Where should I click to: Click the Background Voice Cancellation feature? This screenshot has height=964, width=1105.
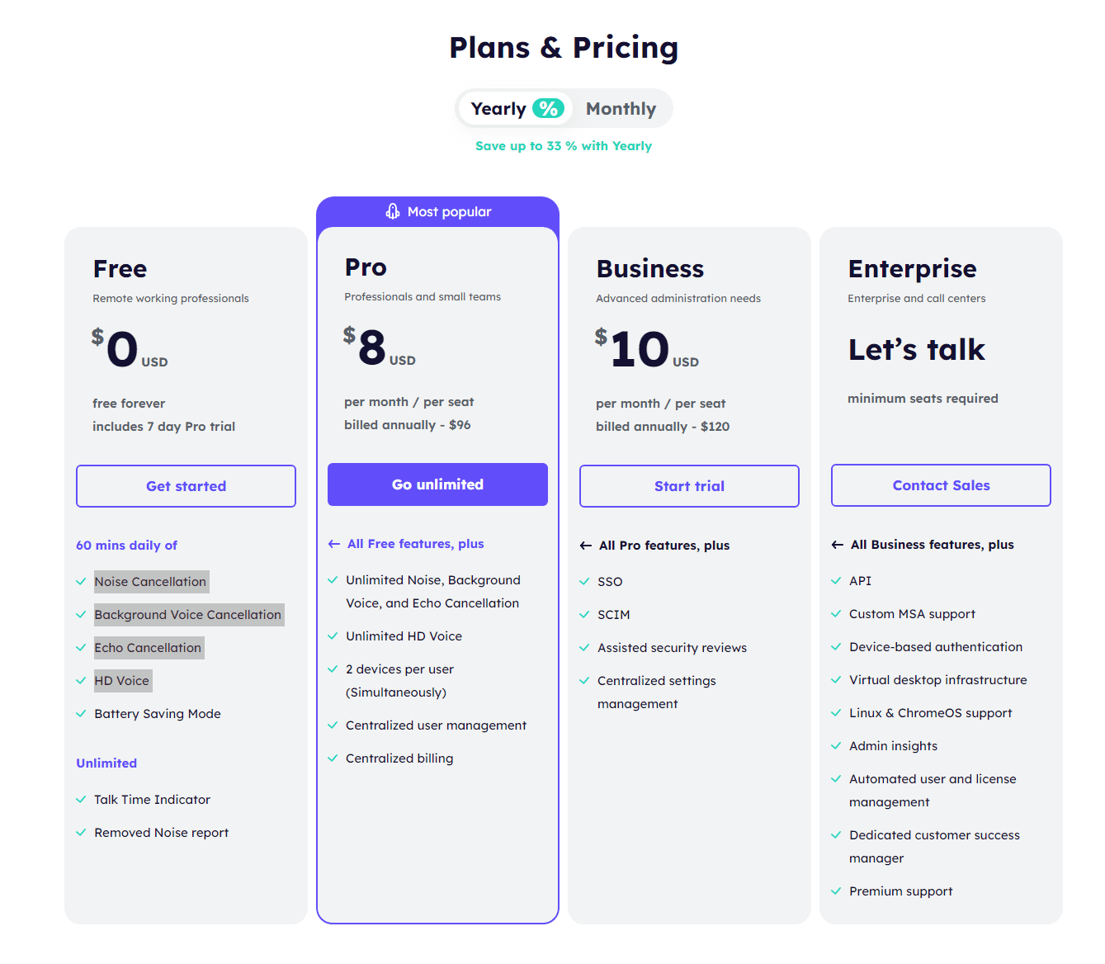(188, 615)
